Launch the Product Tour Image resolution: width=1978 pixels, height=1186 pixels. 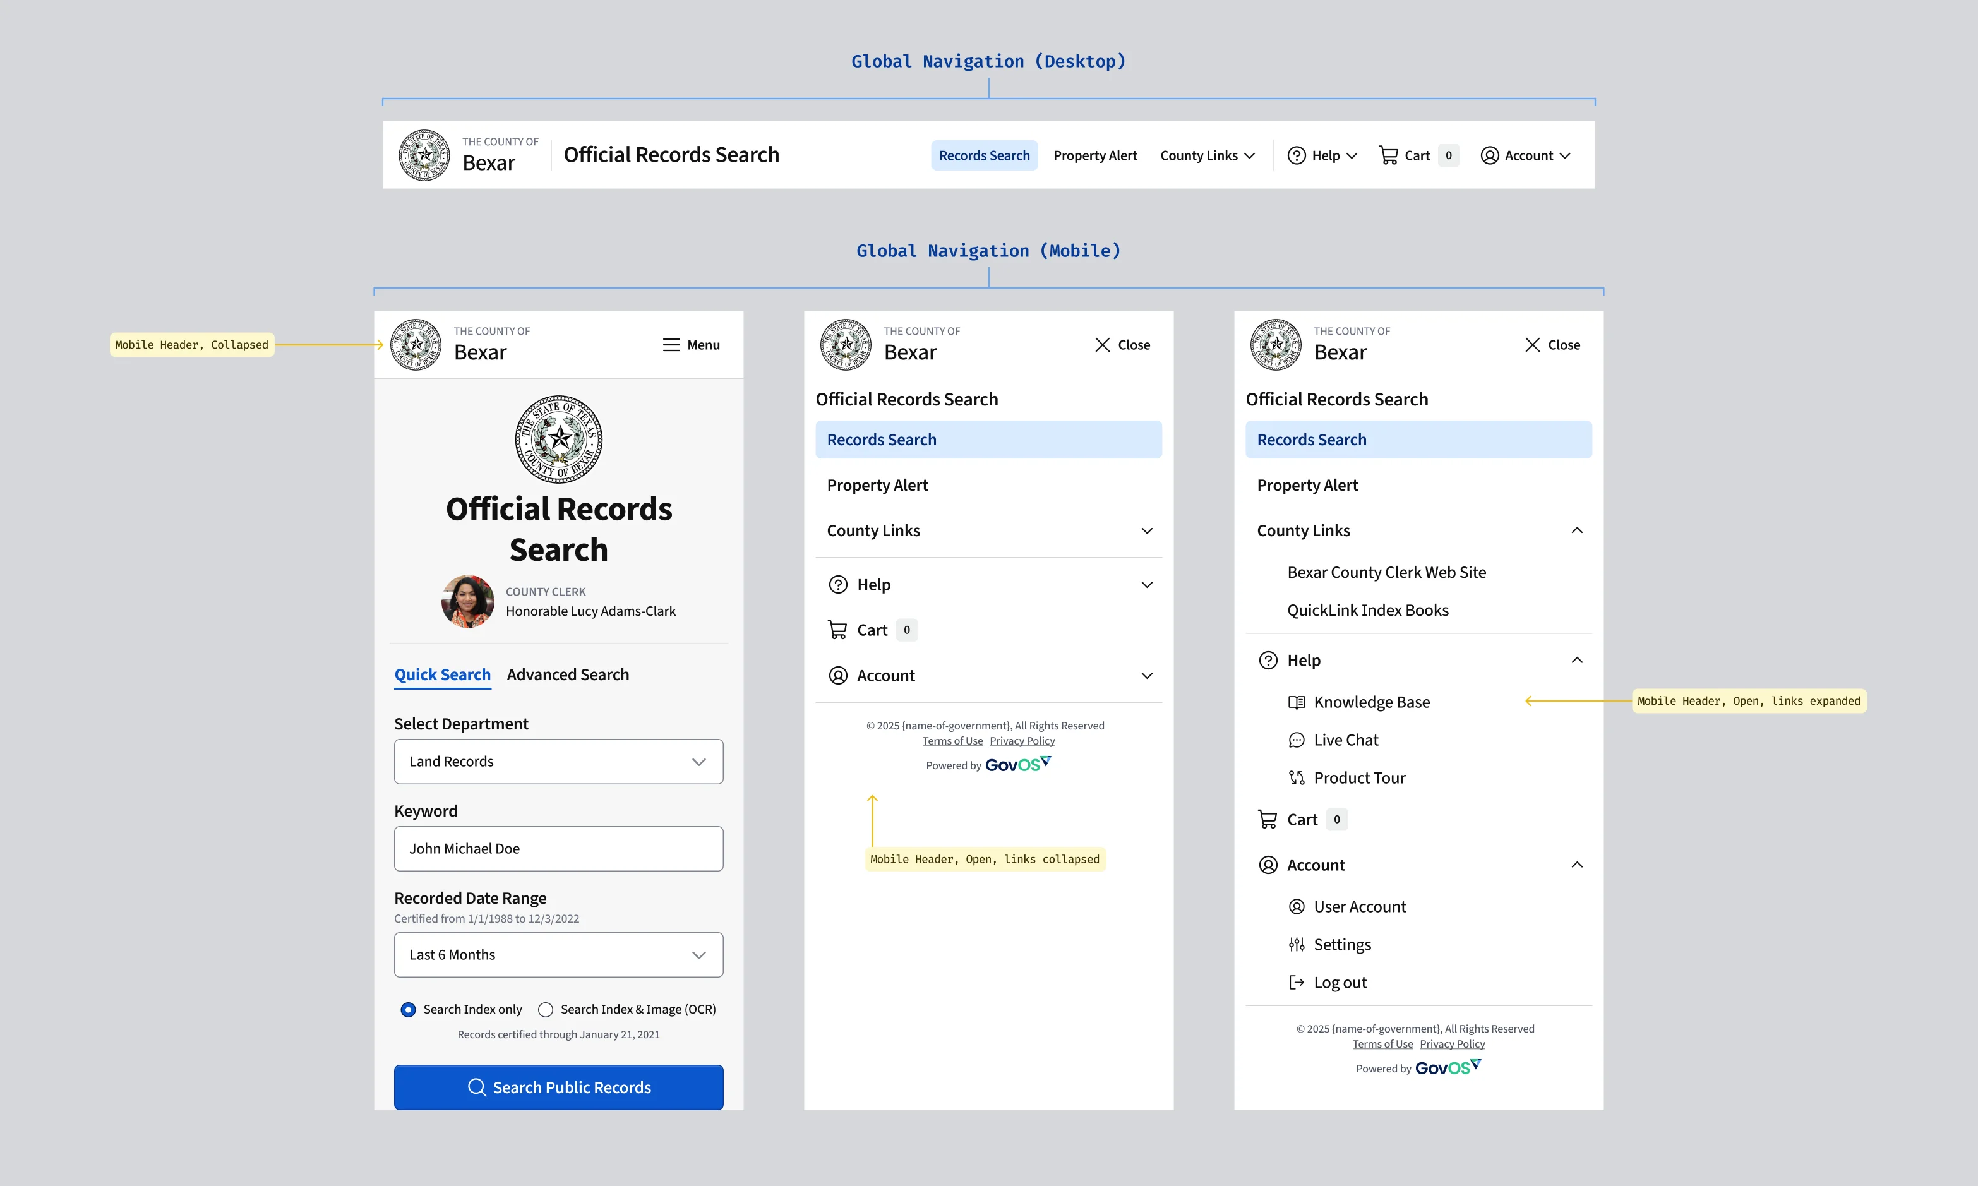click(1297, 777)
